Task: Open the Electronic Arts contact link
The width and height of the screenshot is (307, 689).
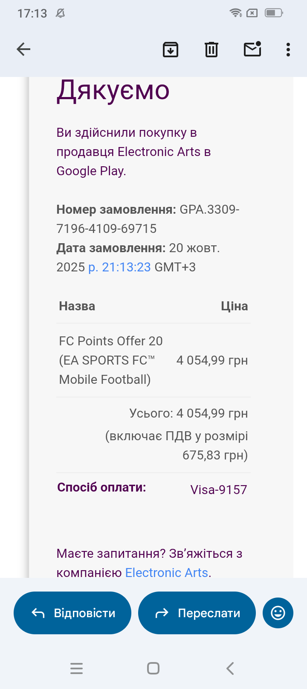Action: (166, 572)
